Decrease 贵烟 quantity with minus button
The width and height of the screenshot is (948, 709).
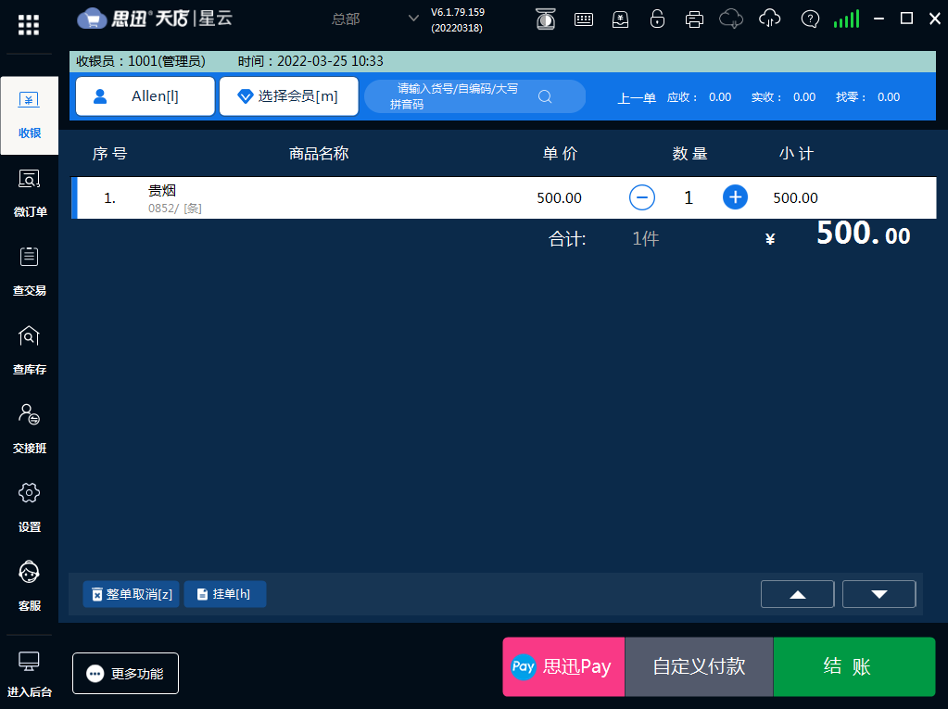pos(642,197)
